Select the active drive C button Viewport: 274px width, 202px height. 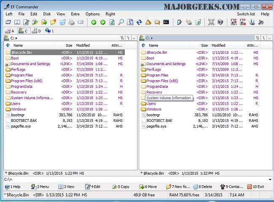click(x=23, y=31)
